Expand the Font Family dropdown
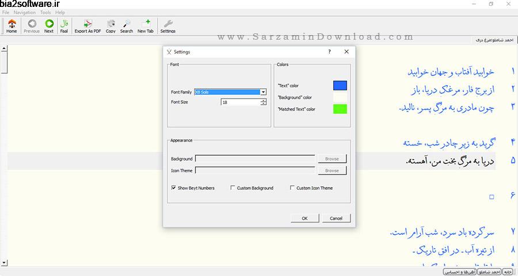The width and height of the screenshot is (518, 276). [x=263, y=92]
